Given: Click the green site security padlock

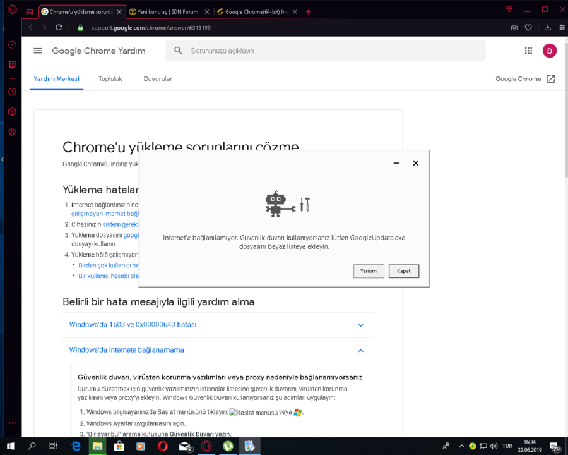Looking at the screenshot, I should click(80, 28).
